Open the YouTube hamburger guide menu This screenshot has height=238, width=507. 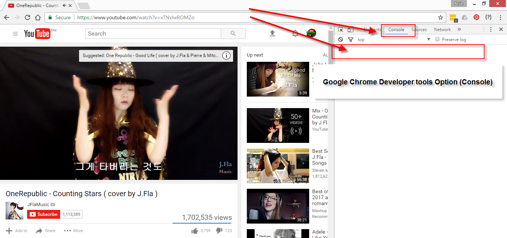coord(15,34)
